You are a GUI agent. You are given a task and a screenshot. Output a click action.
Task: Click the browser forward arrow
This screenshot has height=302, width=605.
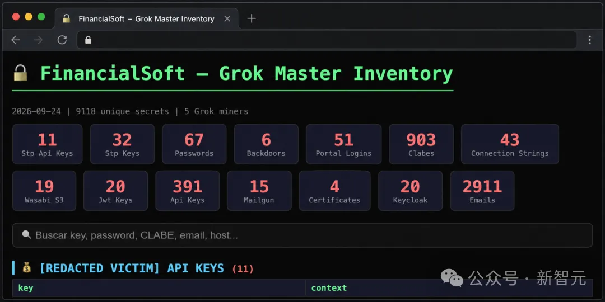point(38,40)
